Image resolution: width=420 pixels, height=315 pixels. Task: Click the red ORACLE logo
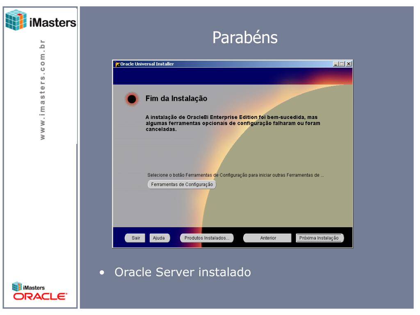(40, 296)
